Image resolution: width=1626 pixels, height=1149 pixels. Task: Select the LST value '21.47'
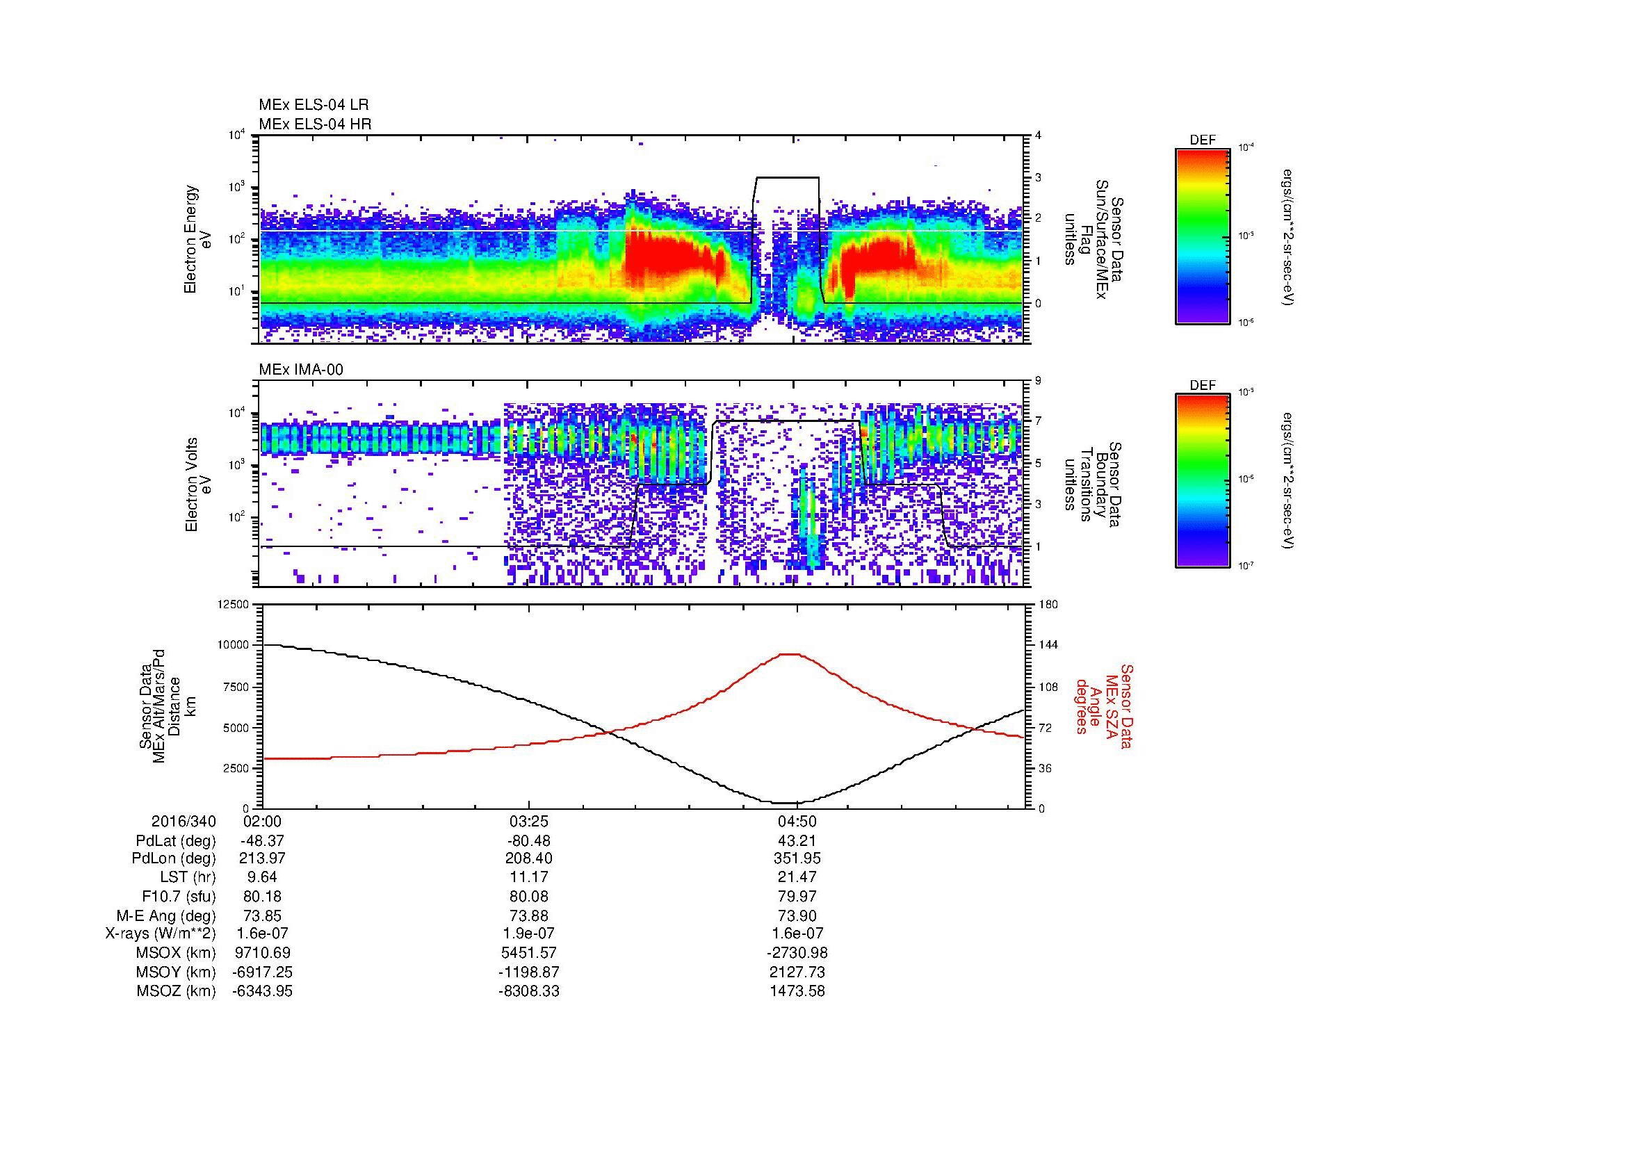coord(797,877)
